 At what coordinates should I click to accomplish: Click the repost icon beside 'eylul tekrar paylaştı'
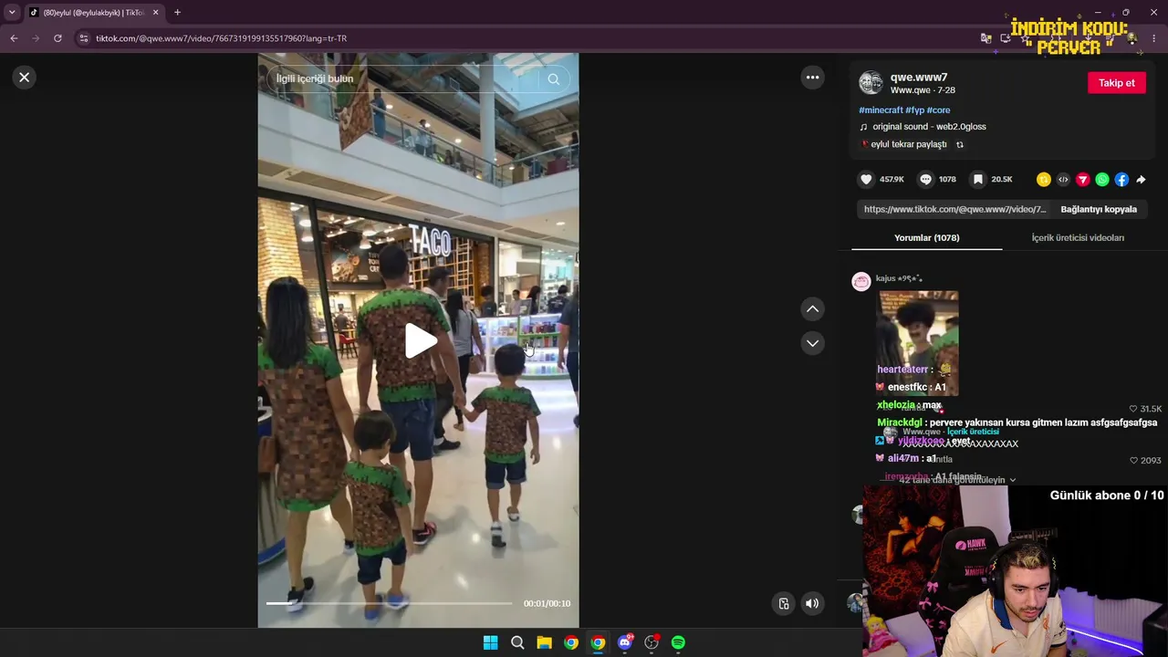click(x=959, y=144)
